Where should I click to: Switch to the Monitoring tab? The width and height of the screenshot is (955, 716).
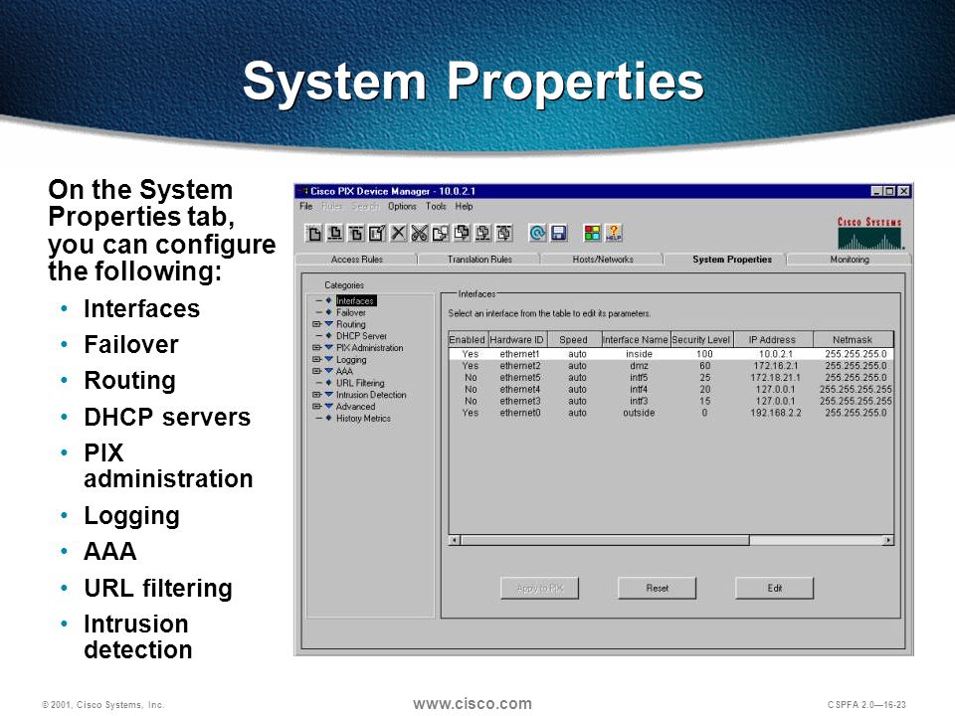coord(849,260)
